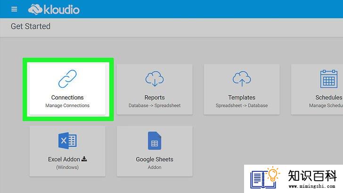Click the Spreadsheet -> Database subtitle

[x=242, y=106]
